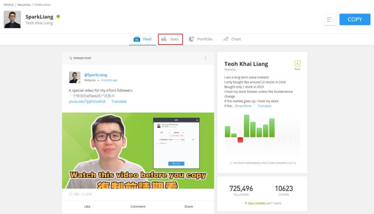The height and width of the screenshot is (214, 374).
Task: Click the Portfolio pie chart icon
Action: tap(191, 39)
